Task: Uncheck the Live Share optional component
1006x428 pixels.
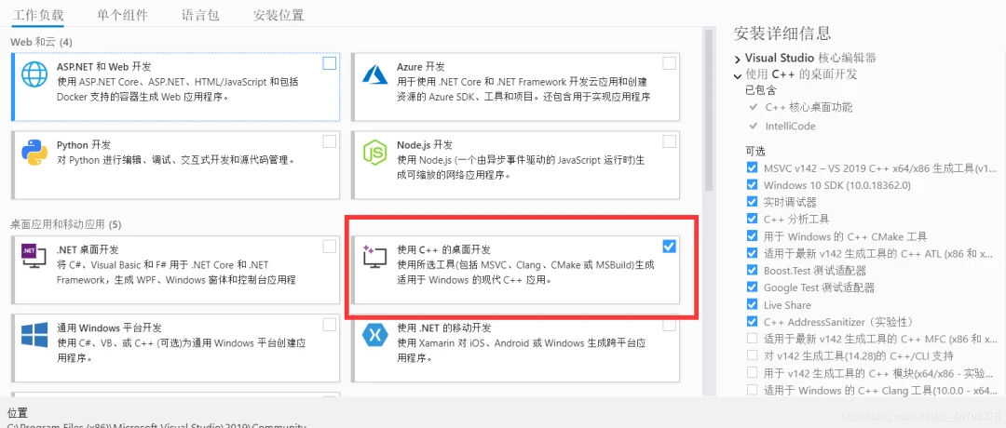Action: tap(752, 304)
